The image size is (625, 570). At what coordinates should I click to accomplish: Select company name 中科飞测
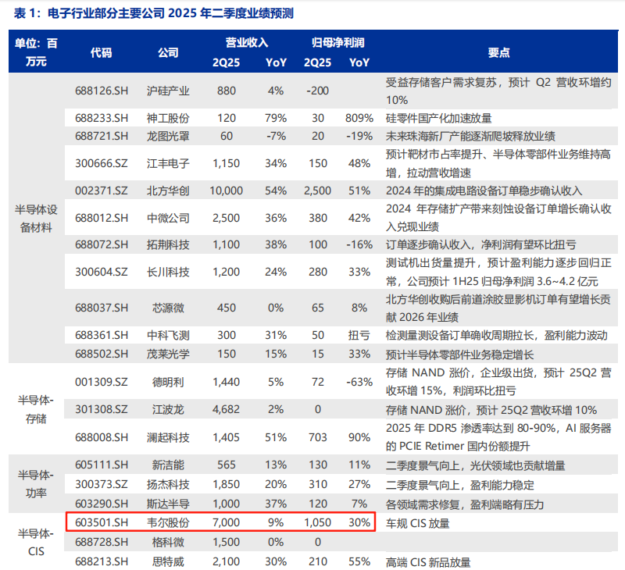[x=168, y=336]
